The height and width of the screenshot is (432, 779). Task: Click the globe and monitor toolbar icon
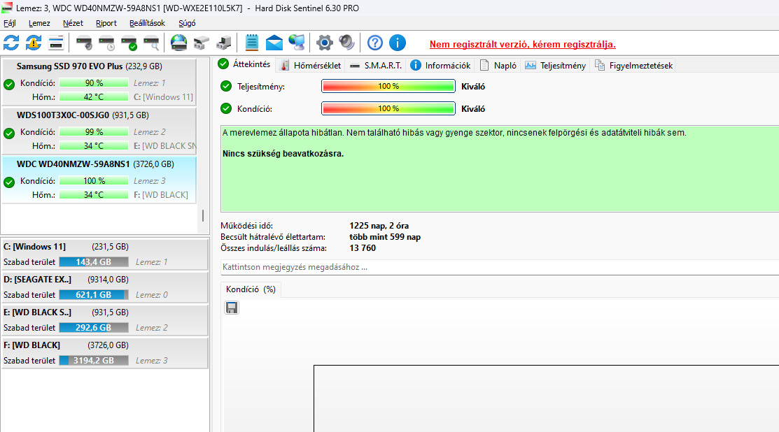pyautogui.click(x=297, y=43)
